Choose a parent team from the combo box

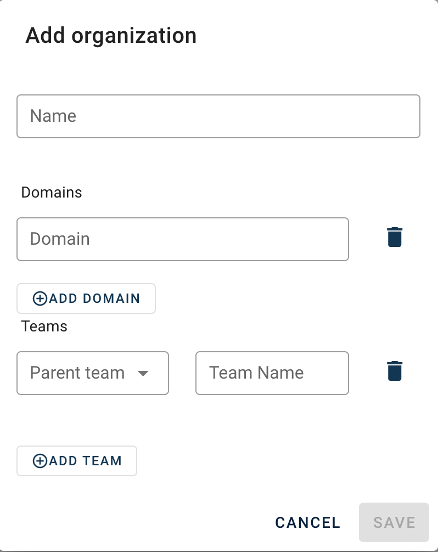(x=92, y=373)
